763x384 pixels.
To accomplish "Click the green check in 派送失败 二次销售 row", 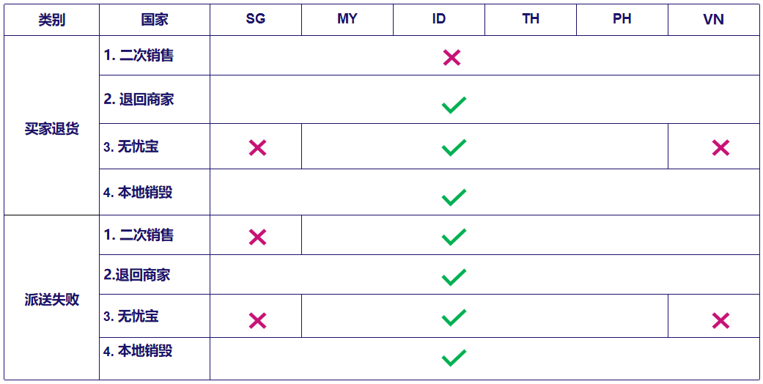I will pyautogui.click(x=454, y=237).
